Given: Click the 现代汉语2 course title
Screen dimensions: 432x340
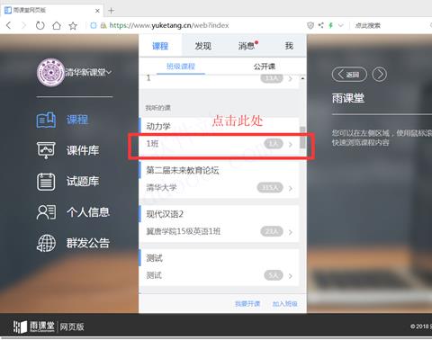Looking at the screenshot, I should pos(165,214).
